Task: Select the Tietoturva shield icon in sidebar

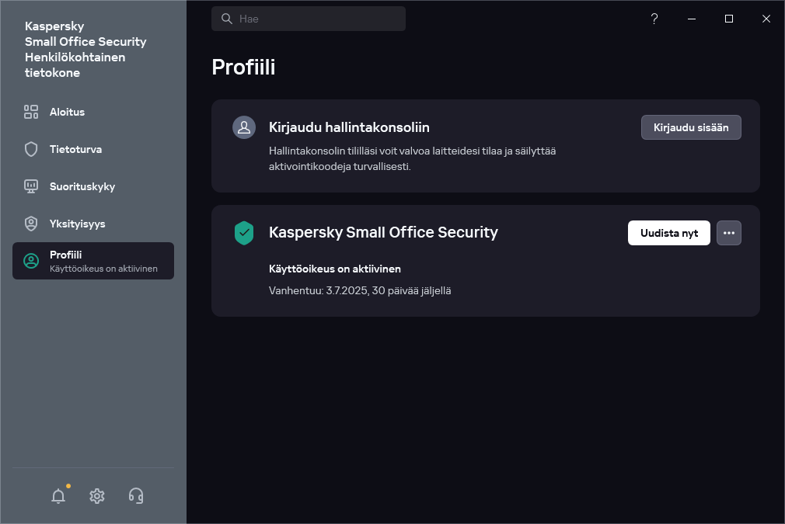Action: pos(31,149)
